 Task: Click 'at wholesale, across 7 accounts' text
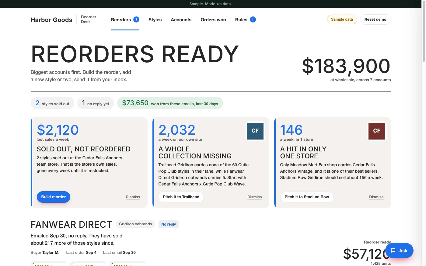pos(361,80)
